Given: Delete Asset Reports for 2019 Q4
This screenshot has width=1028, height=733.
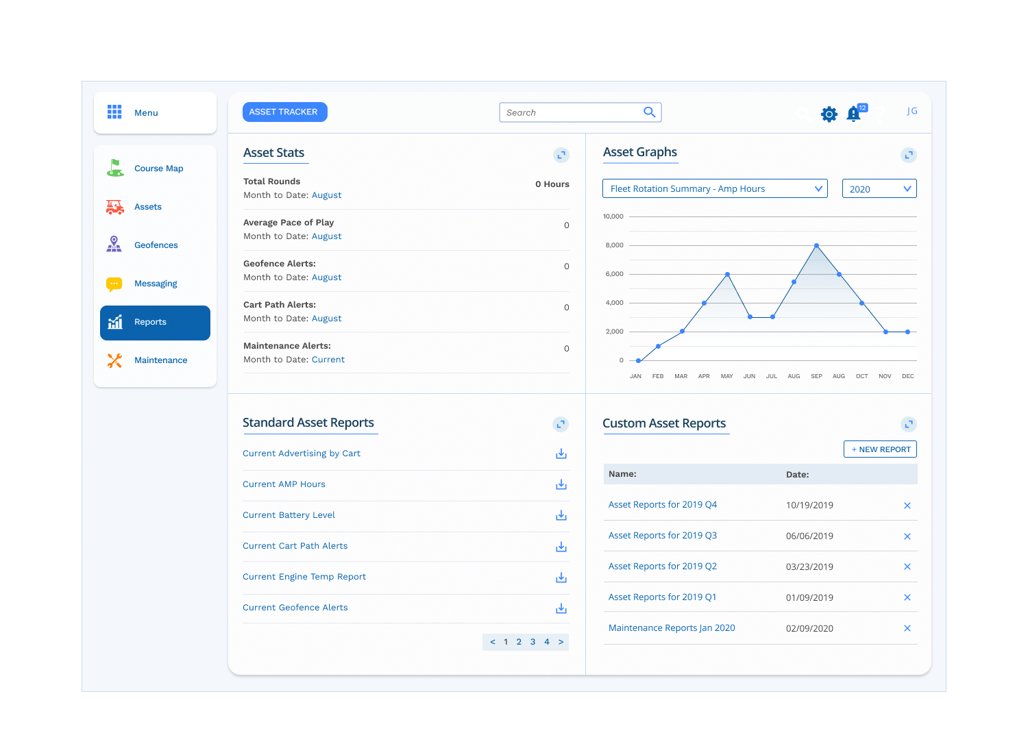Looking at the screenshot, I should pos(907,506).
